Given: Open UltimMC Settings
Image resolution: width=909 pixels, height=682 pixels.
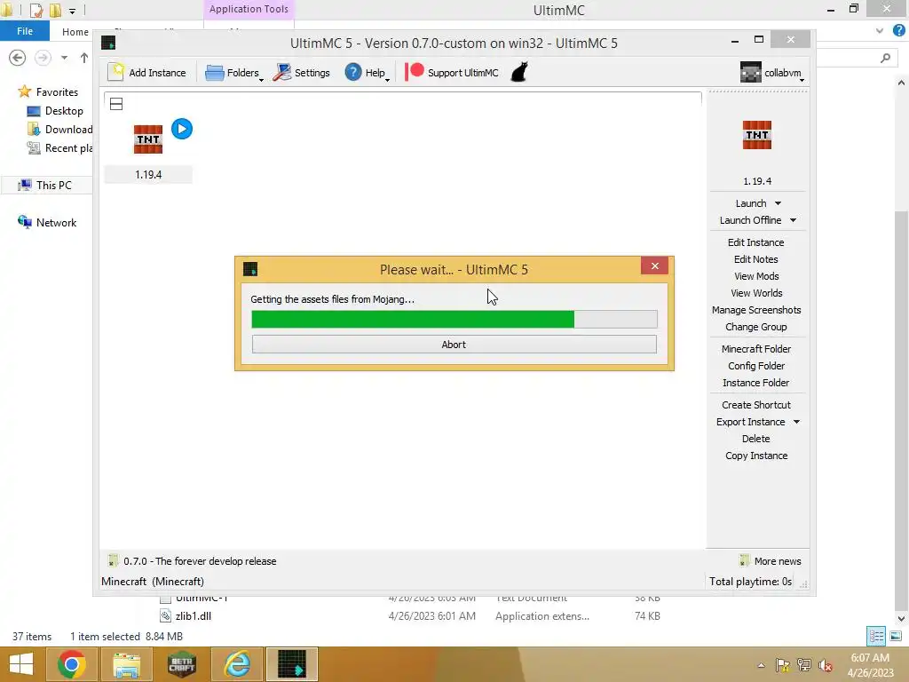Looking at the screenshot, I should point(302,73).
